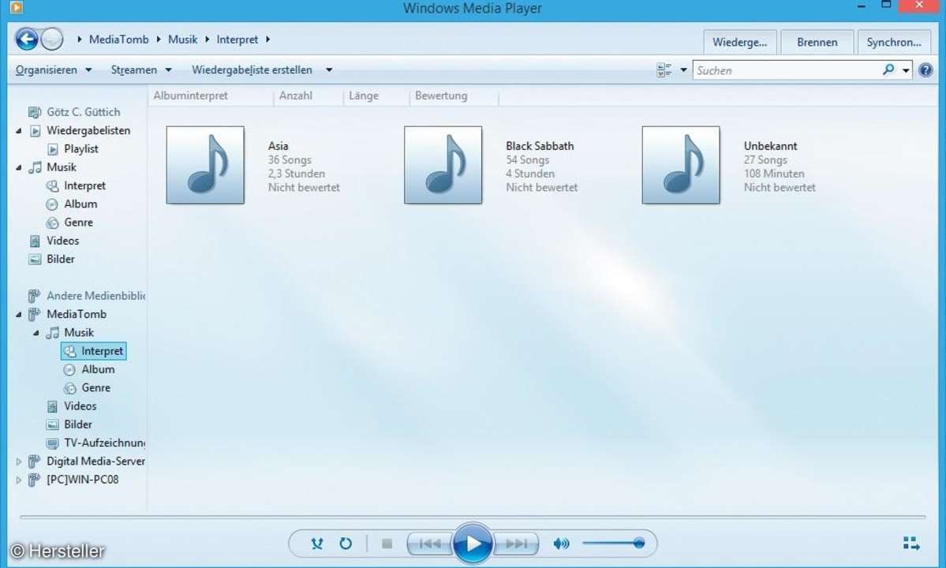The width and height of the screenshot is (946, 568).
Task: Select Bilder under MediaTomb
Action: 78,424
